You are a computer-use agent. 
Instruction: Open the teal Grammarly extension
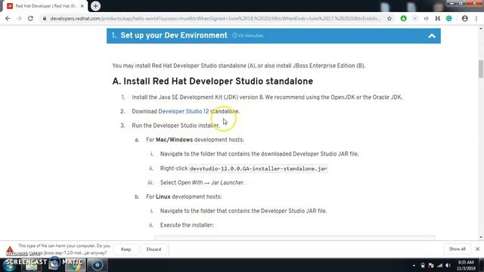coord(448,18)
